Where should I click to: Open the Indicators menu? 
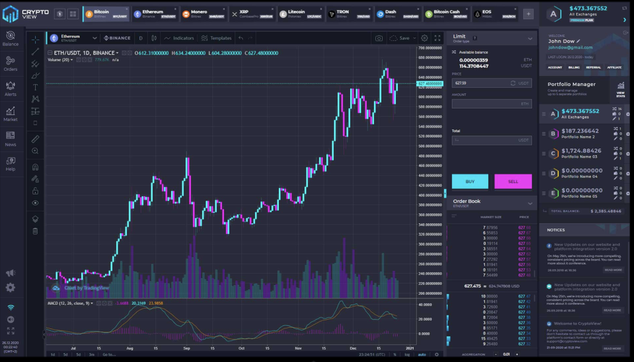[179, 38]
